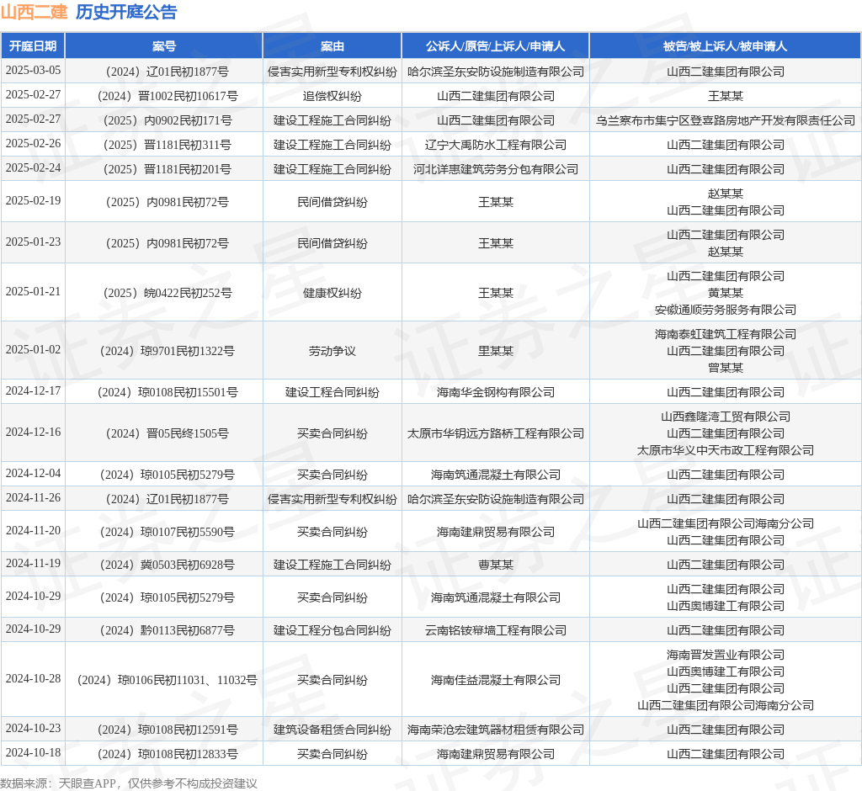Click defendant 黄某某
Viewport: 862px width, 791px height.
tap(725, 293)
